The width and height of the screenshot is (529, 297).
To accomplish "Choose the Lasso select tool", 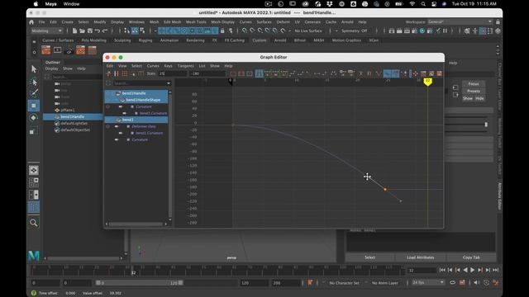I will tap(34, 82).
